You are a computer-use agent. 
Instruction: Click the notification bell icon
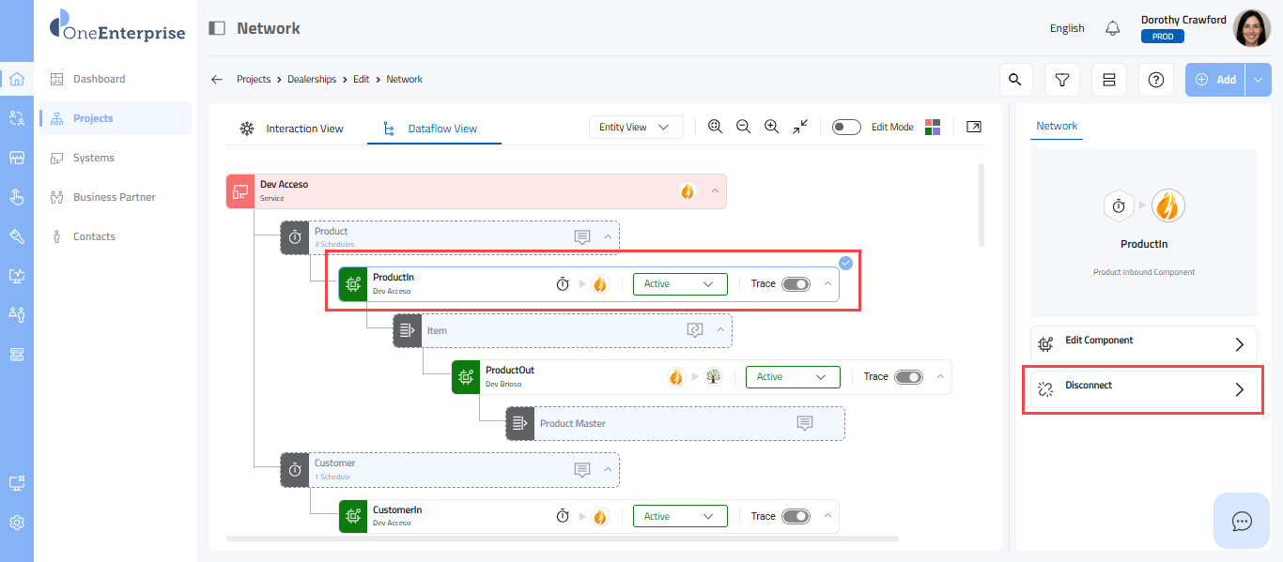click(x=1112, y=28)
